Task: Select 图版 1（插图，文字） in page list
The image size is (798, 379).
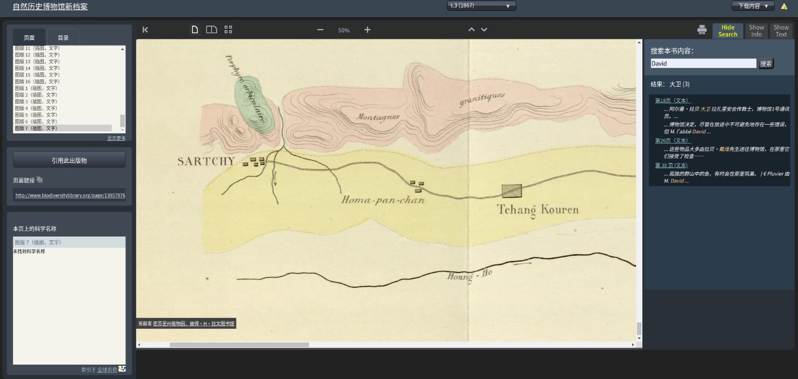Action: click(63, 88)
